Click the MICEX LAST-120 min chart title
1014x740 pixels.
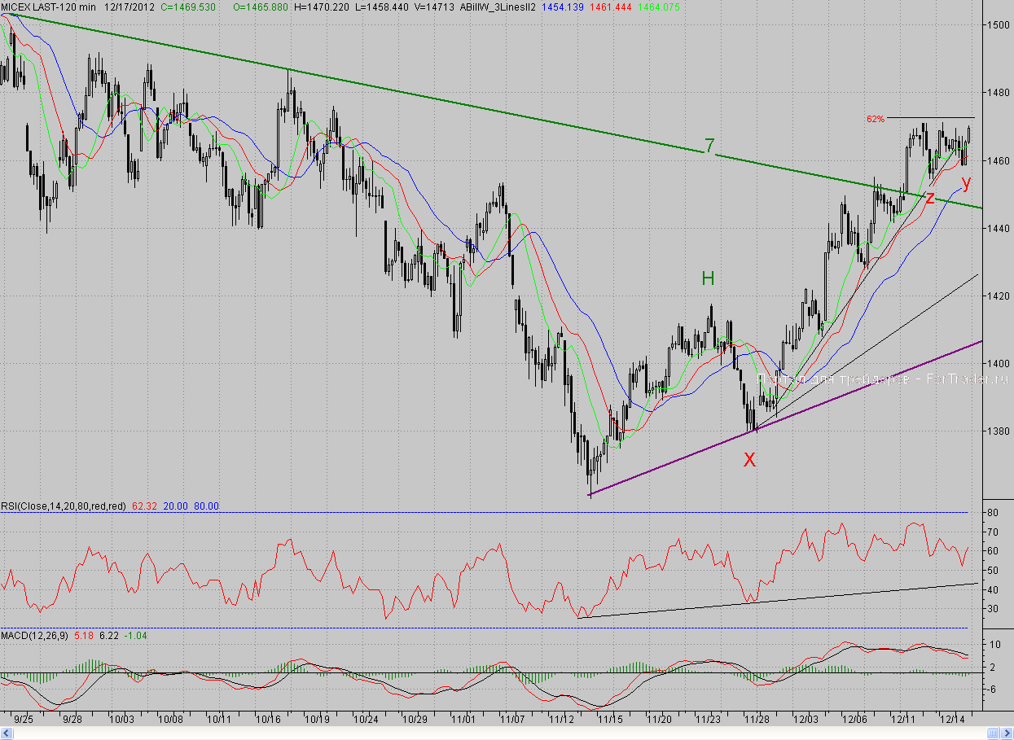(x=48, y=7)
